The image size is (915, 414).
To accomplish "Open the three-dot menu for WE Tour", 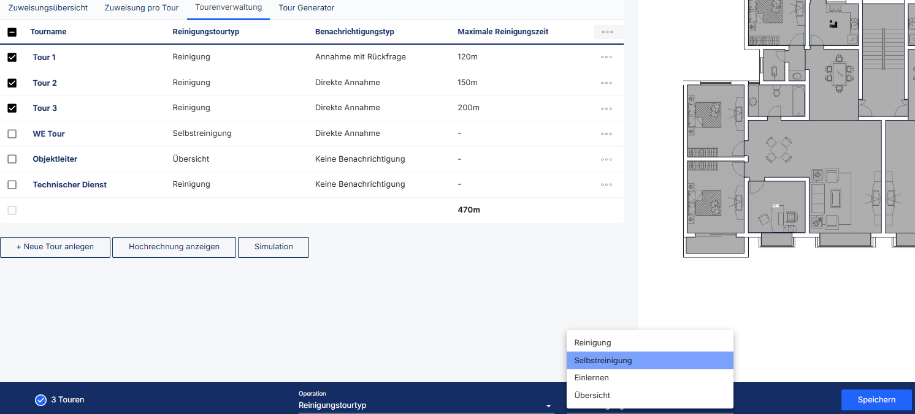I will (x=607, y=134).
